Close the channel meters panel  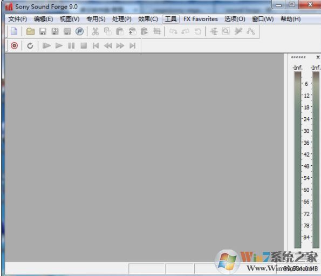point(318,57)
